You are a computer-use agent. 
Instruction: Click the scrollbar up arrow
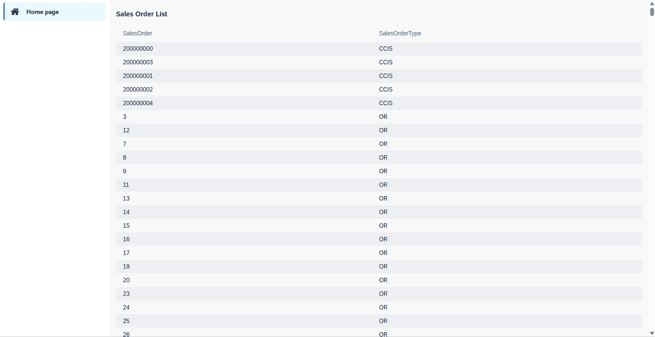tap(652, 3)
